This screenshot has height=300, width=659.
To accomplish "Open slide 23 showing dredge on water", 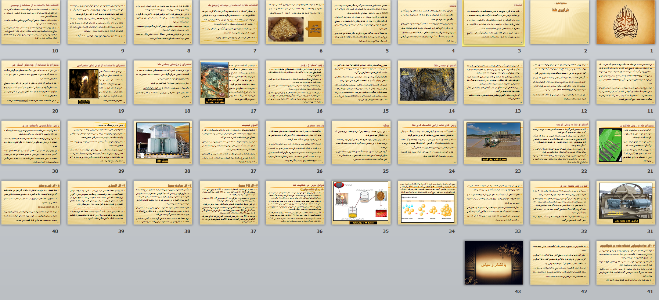I will (x=493, y=143).
